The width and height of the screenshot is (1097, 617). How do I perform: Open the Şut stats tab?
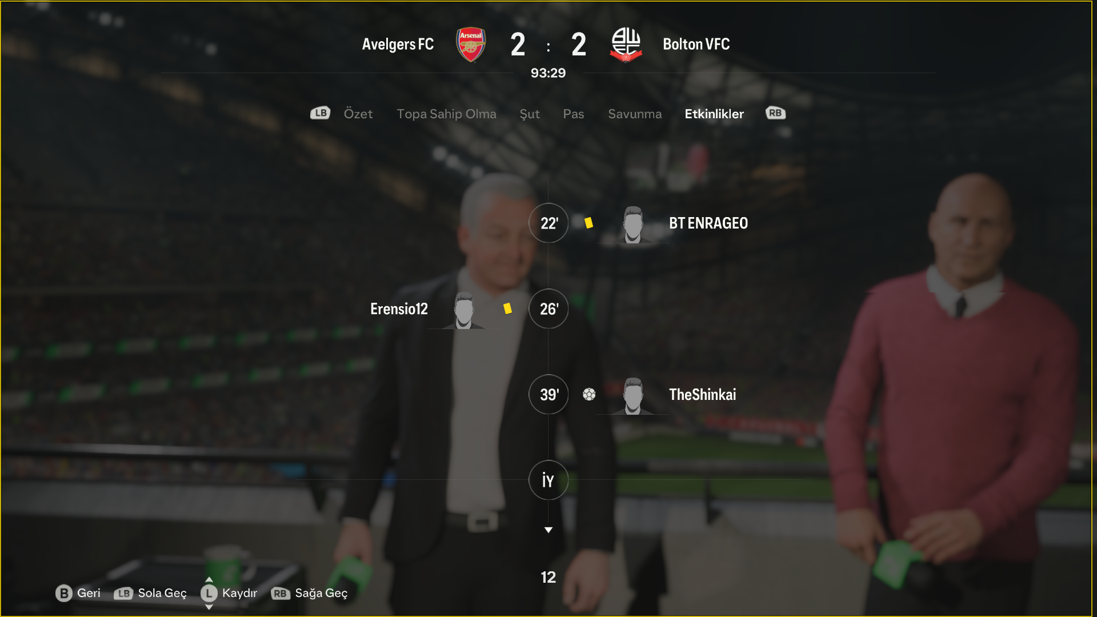[529, 114]
